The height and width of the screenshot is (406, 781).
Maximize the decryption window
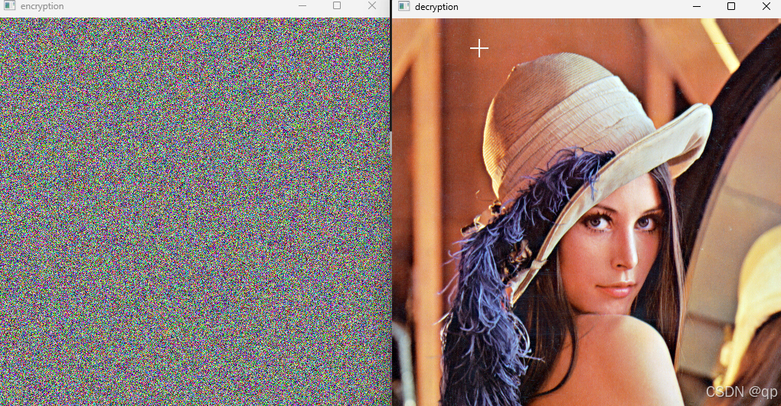pos(731,6)
